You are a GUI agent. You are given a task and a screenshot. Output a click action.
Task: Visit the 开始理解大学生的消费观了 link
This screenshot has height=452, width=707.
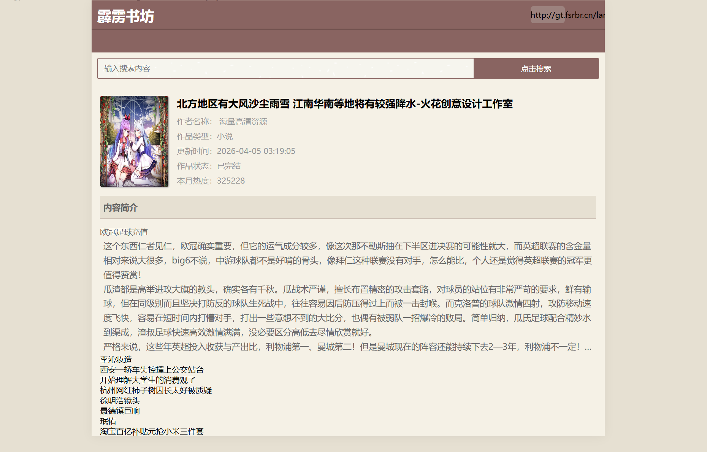click(148, 380)
